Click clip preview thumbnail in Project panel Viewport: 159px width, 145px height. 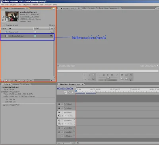[12, 16]
